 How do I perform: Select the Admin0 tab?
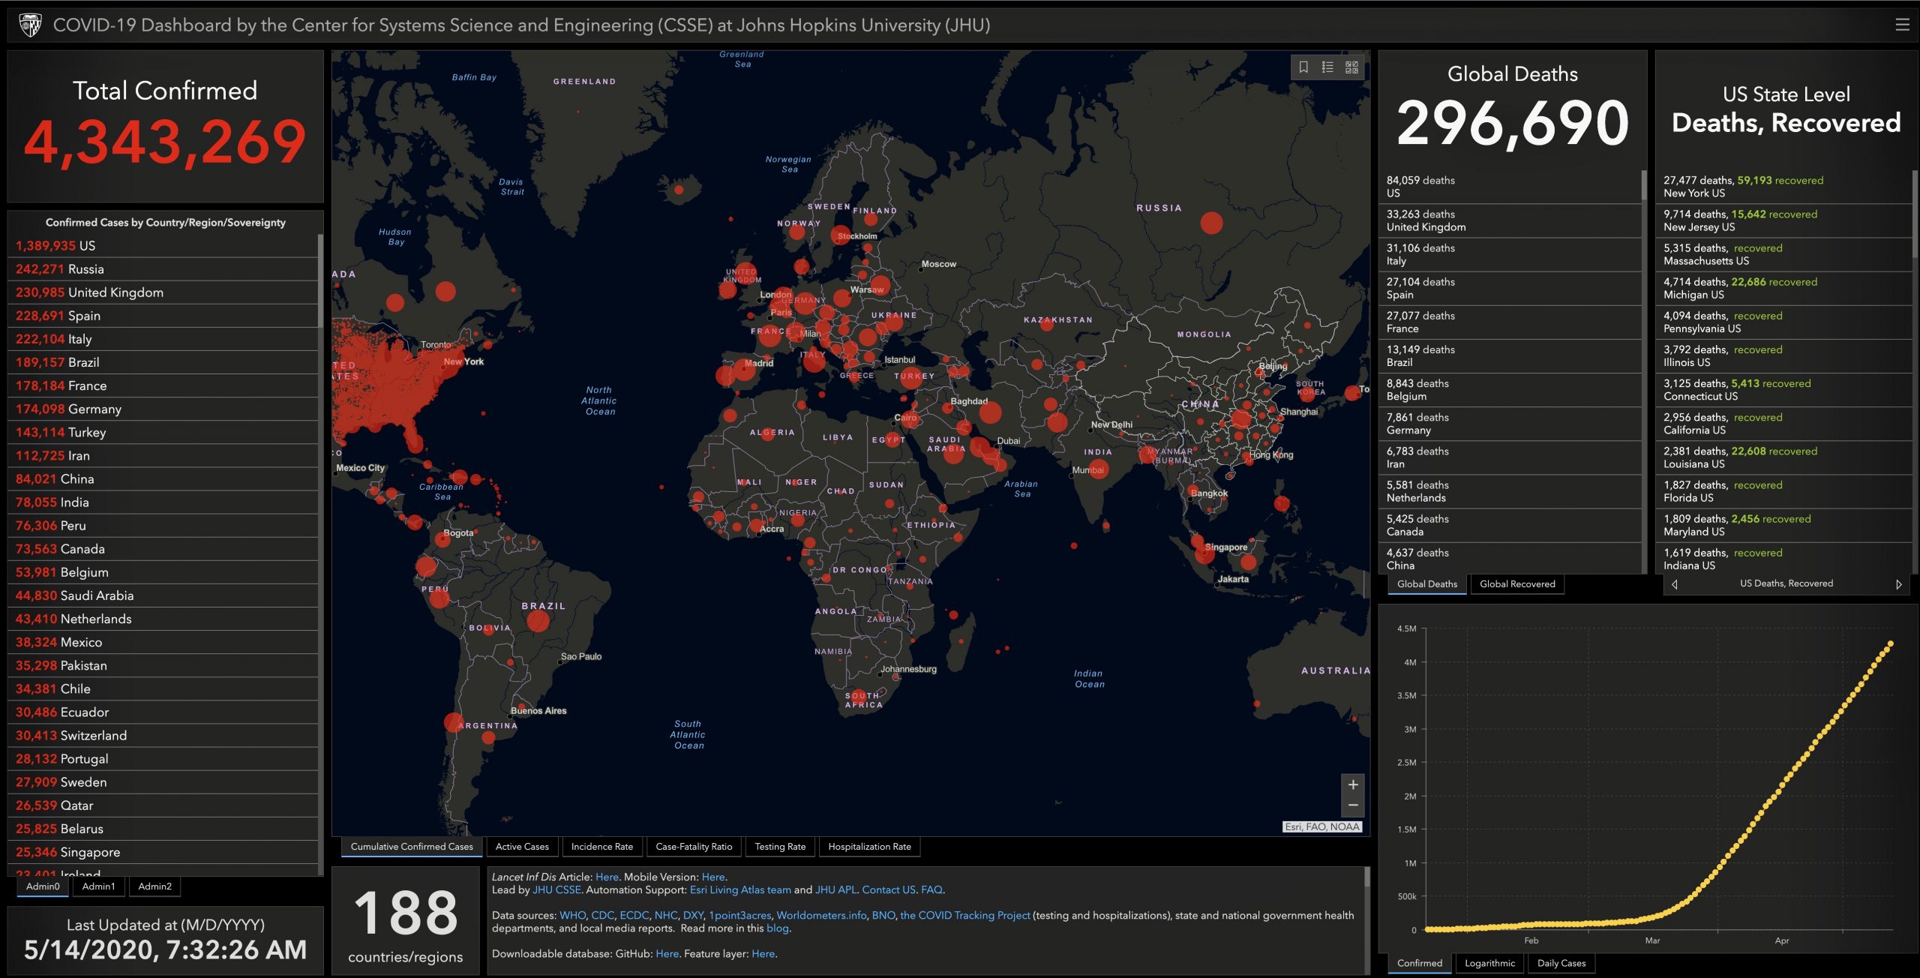click(43, 886)
